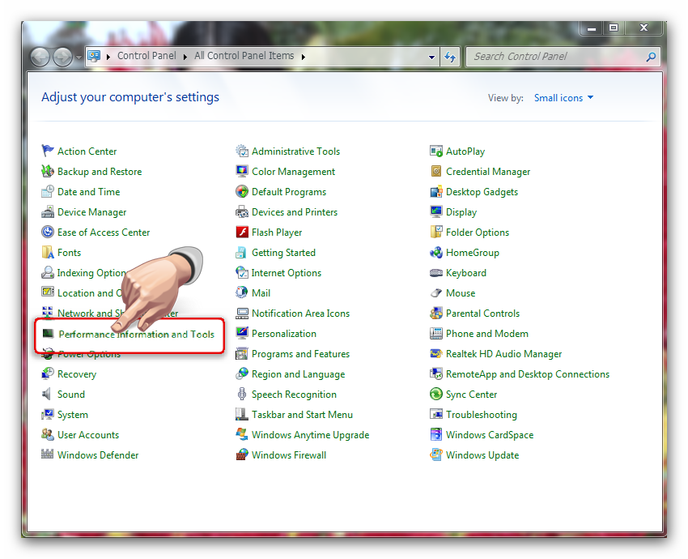Open the Taskbar and Start Menu link
This screenshot has width=688, height=559.
303,415
